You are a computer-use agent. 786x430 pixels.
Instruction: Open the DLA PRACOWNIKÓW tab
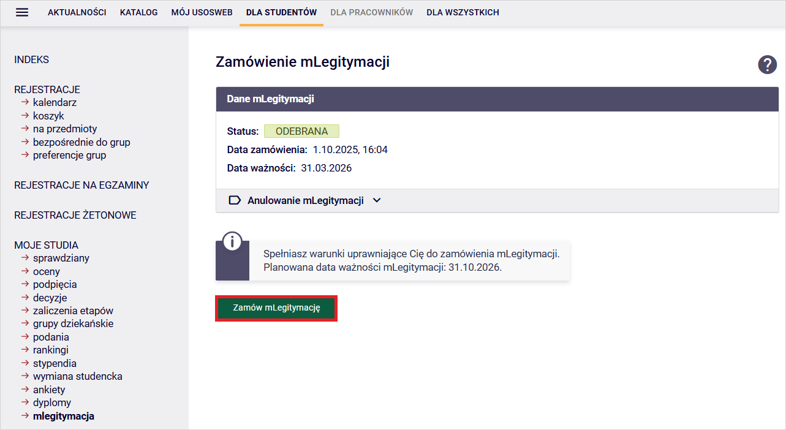(372, 12)
